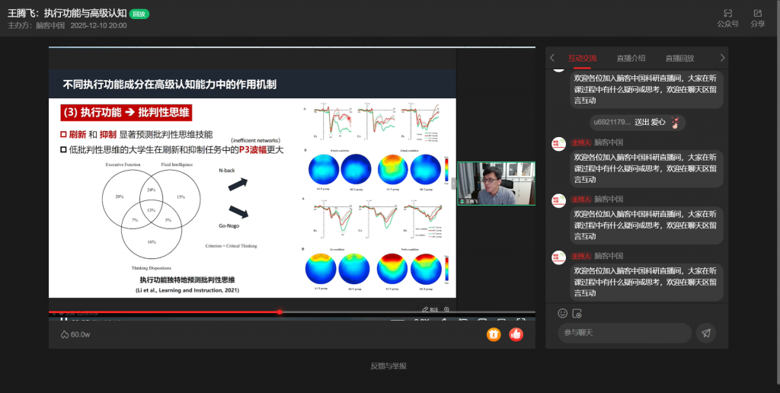Viewport: 780px width, 393px height.
Task: Click the red thumbs-up like button
Action: (516, 334)
